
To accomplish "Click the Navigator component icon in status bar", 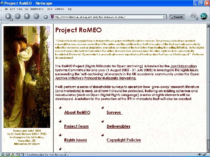I will coord(3,154).
